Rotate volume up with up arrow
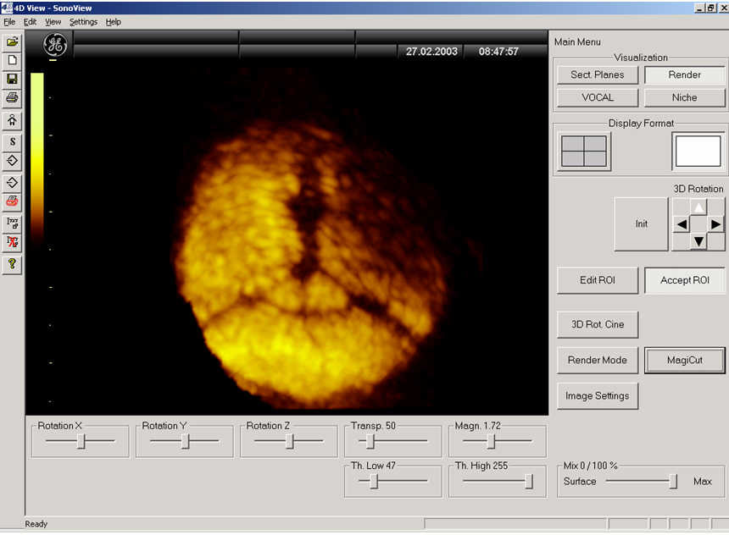Screen dimensions: 729x535 click(x=698, y=207)
